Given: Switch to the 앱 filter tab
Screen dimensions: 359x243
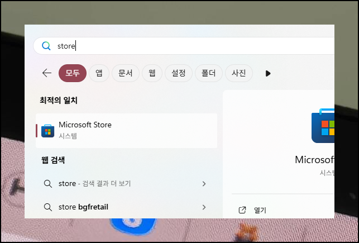Looking at the screenshot, I should 99,73.
